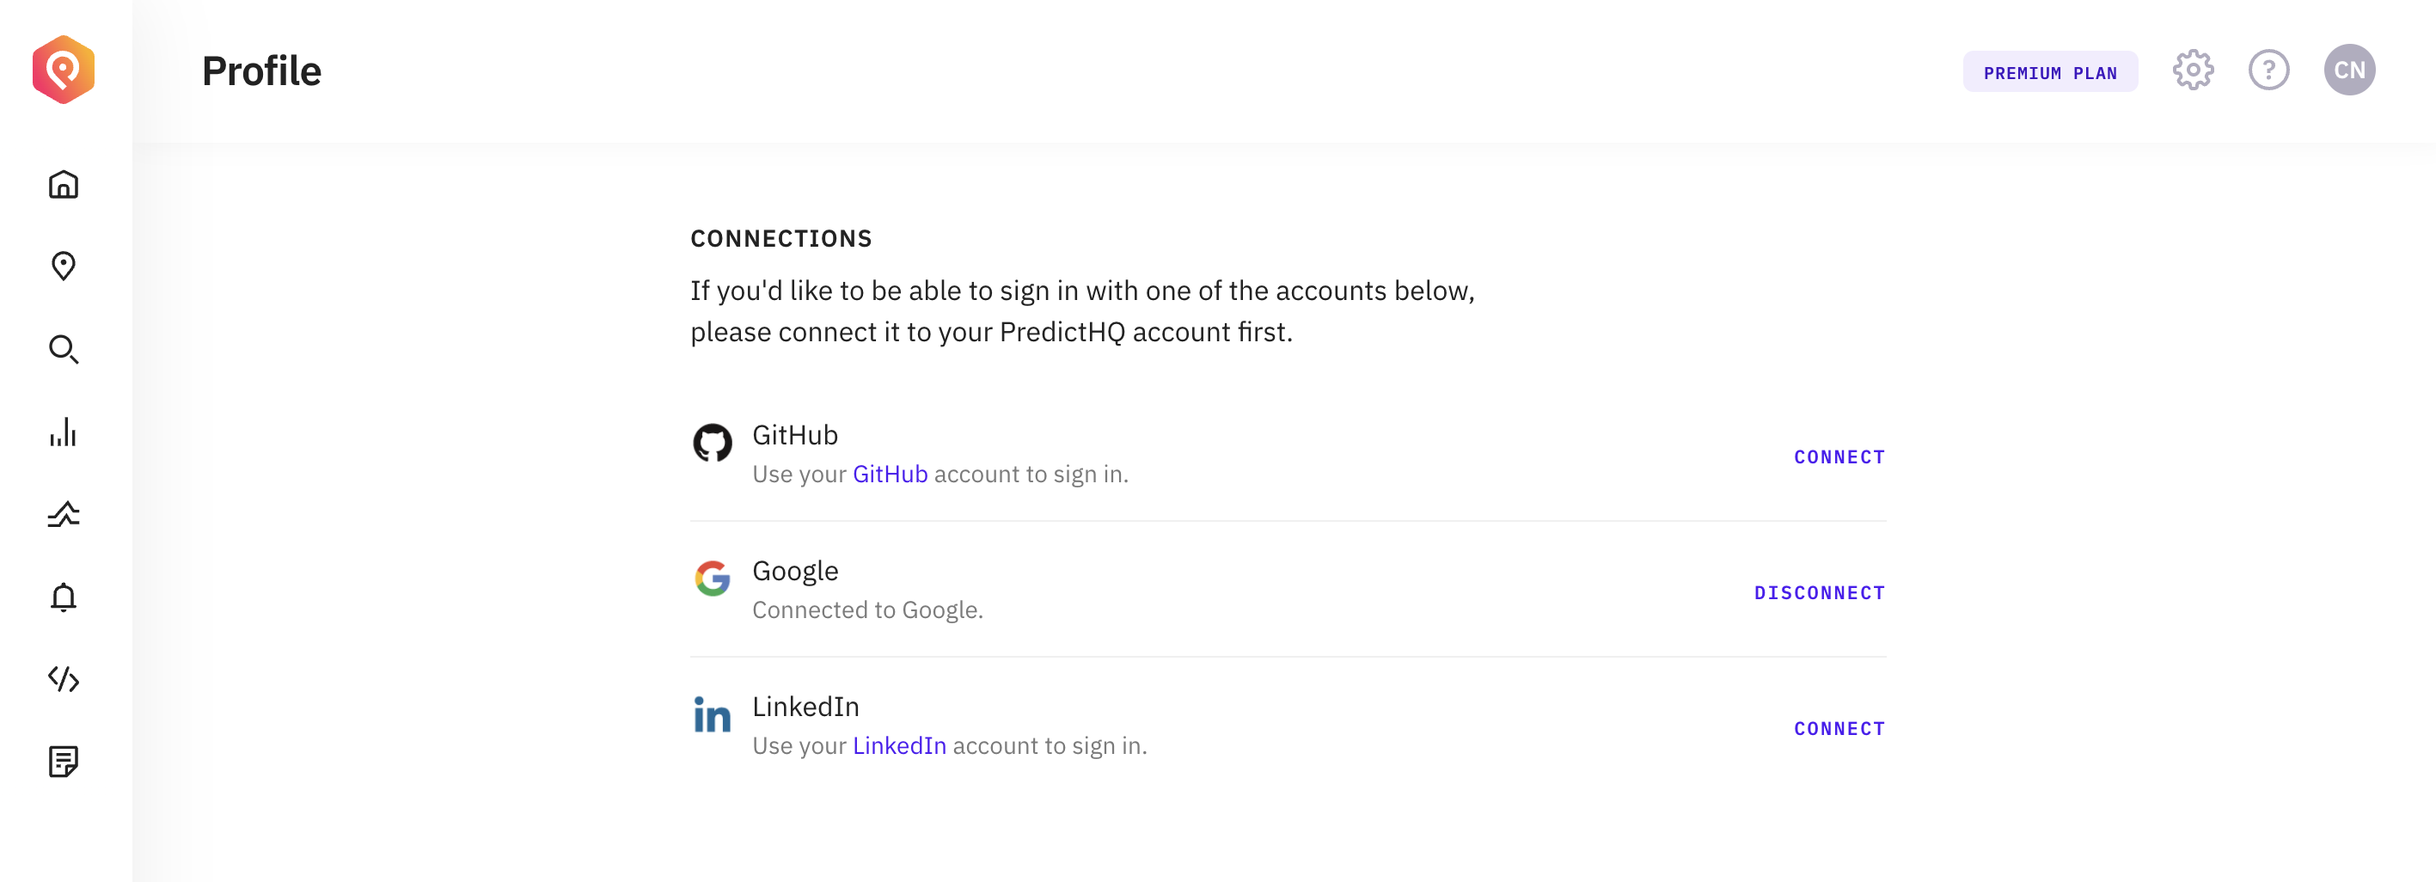Disconnect the Google account
Screen dimensions: 2436x882
pyautogui.click(x=1820, y=594)
